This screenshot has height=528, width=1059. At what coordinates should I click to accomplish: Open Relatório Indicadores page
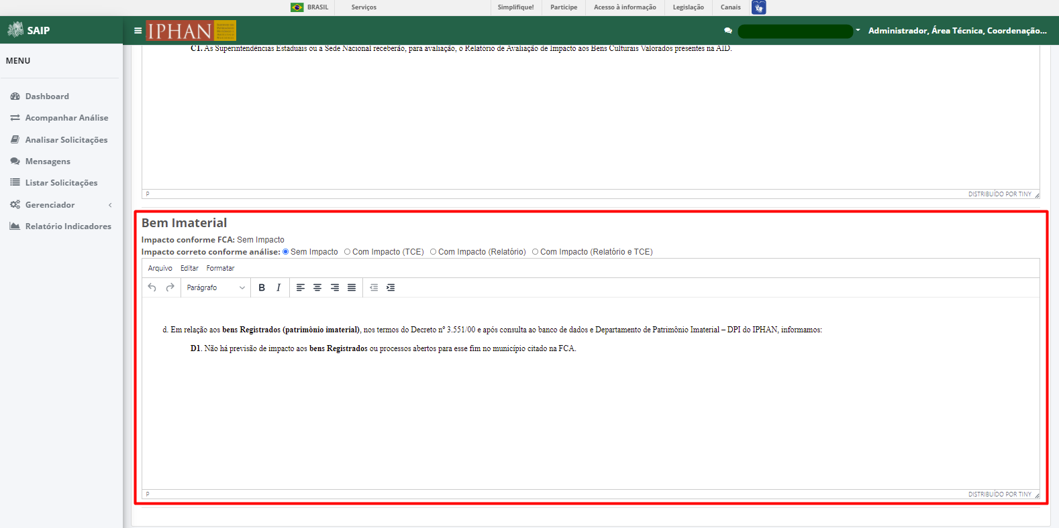tap(68, 226)
